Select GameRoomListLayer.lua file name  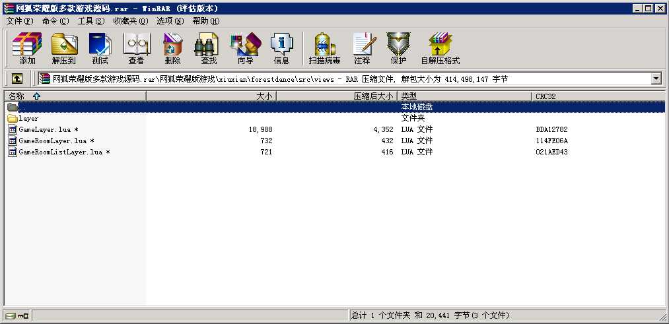point(65,152)
